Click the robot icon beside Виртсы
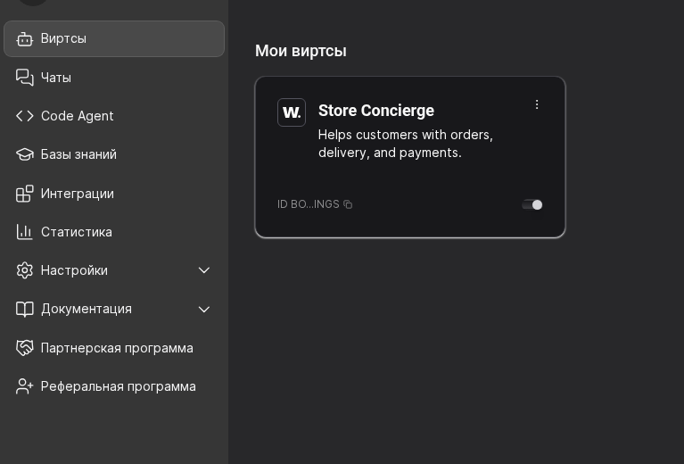The height and width of the screenshot is (464, 684). click(x=24, y=39)
